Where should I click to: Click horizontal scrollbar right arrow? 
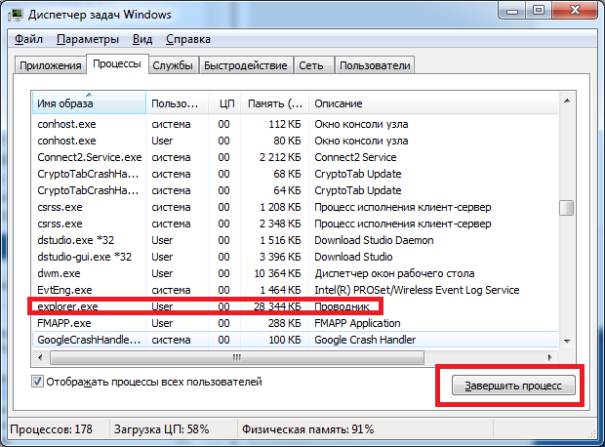pyautogui.click(x=550, y=357)
